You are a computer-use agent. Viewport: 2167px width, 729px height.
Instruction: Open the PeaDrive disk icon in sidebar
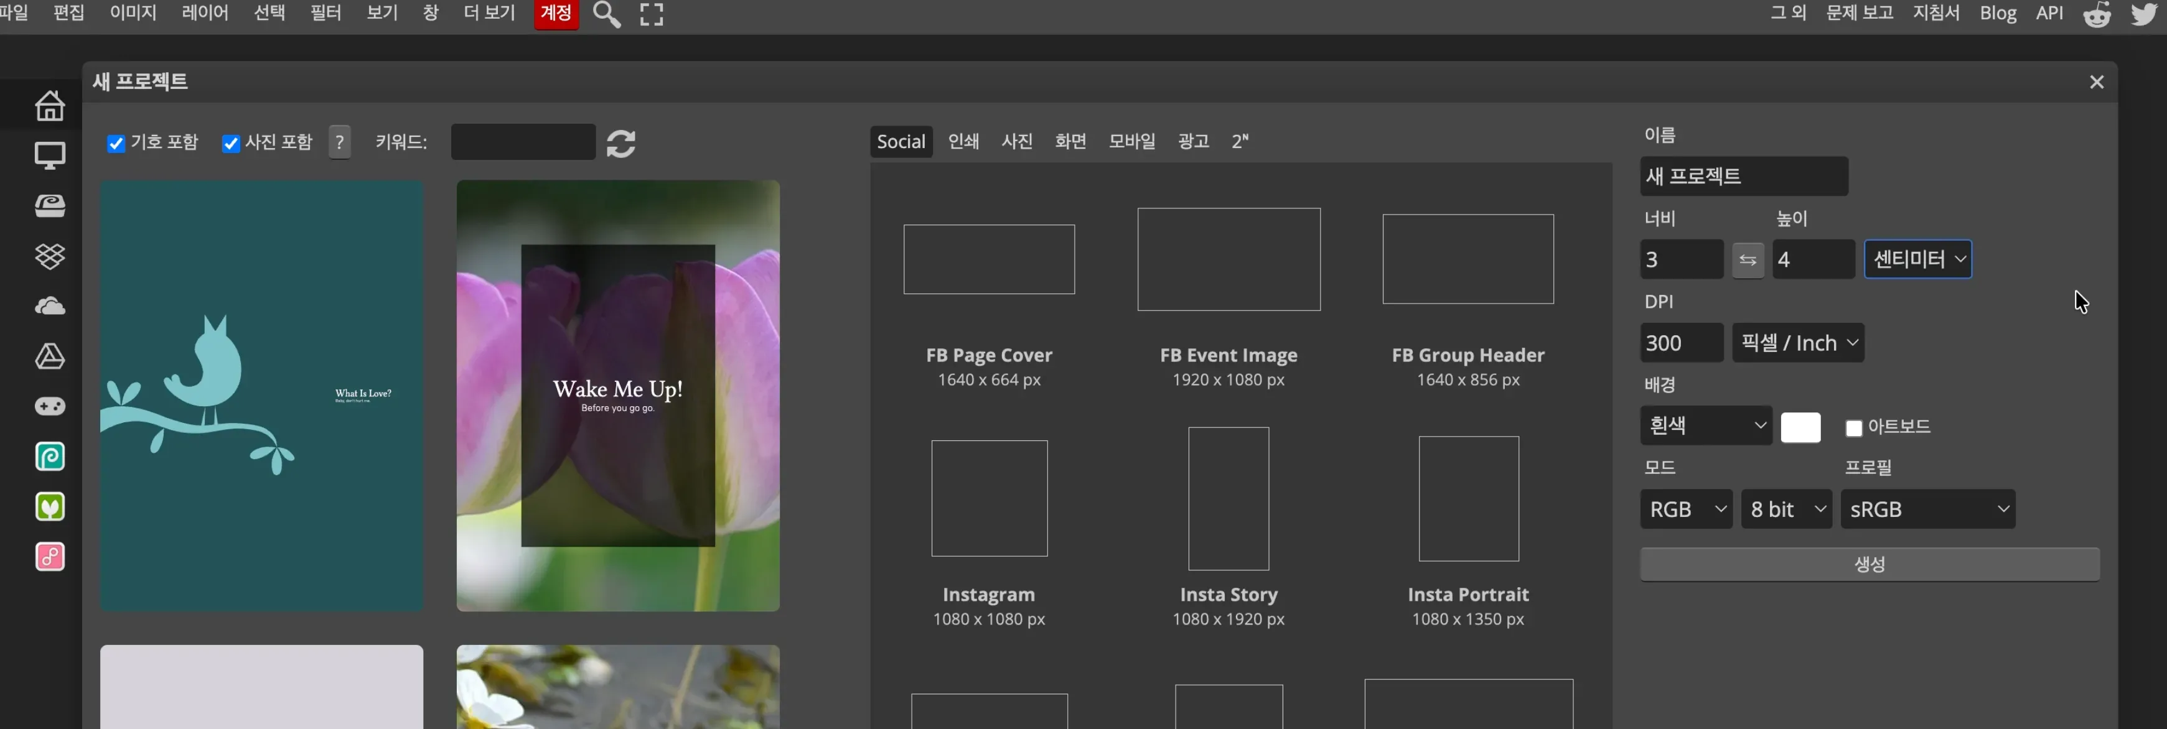(50, 206)
